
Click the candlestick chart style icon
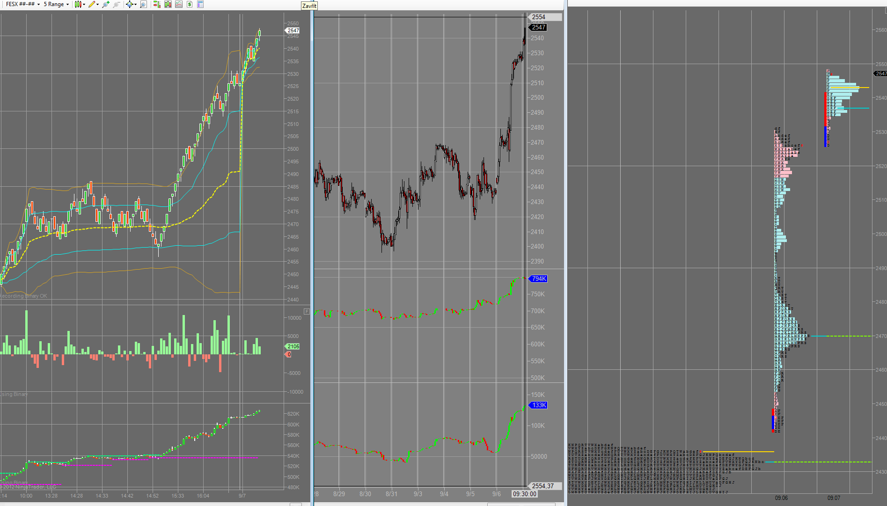(x=78, y=4)
